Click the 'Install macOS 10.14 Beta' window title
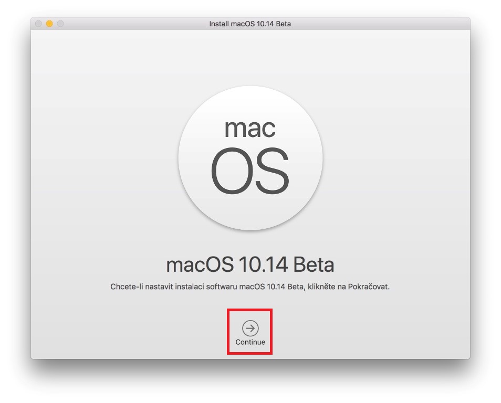 [x=250, y=24]
